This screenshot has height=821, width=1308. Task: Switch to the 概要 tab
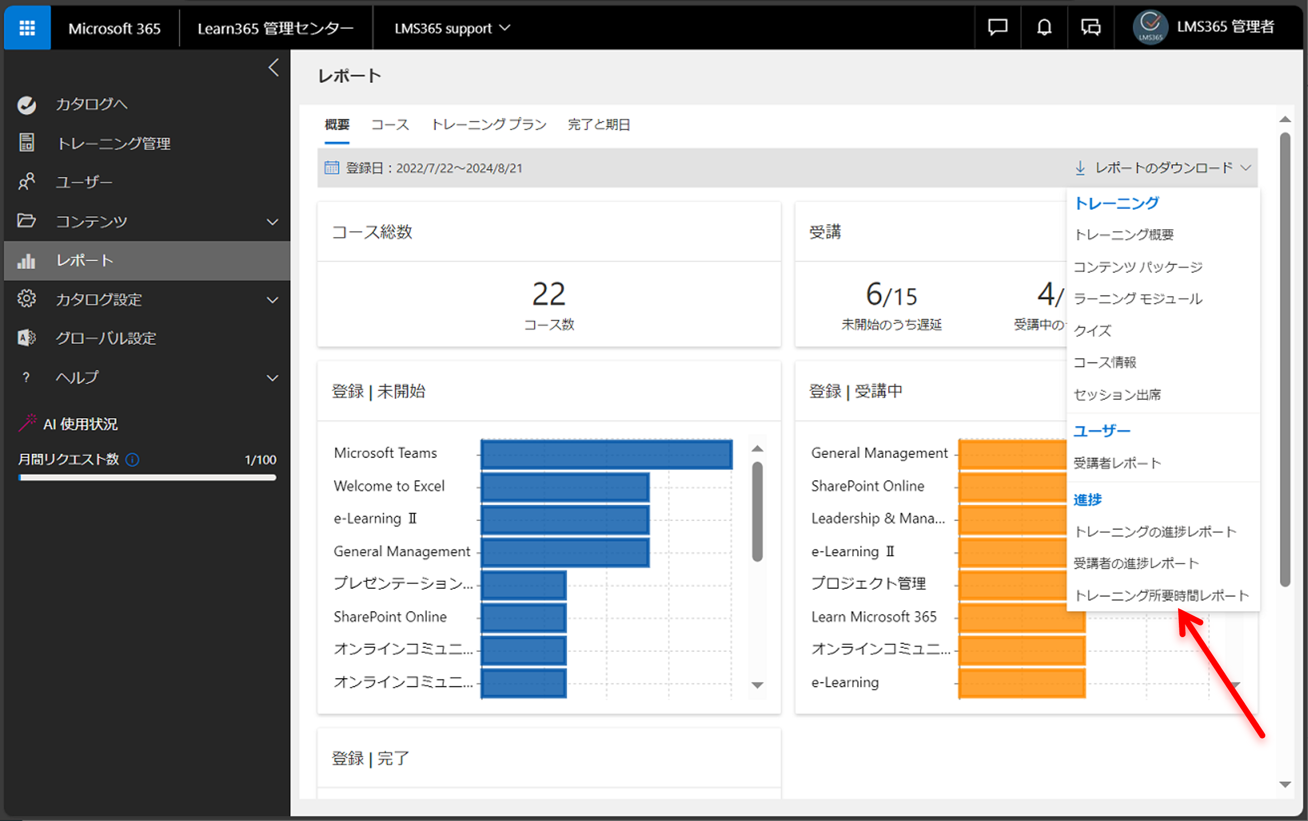[x=336, y=124]
